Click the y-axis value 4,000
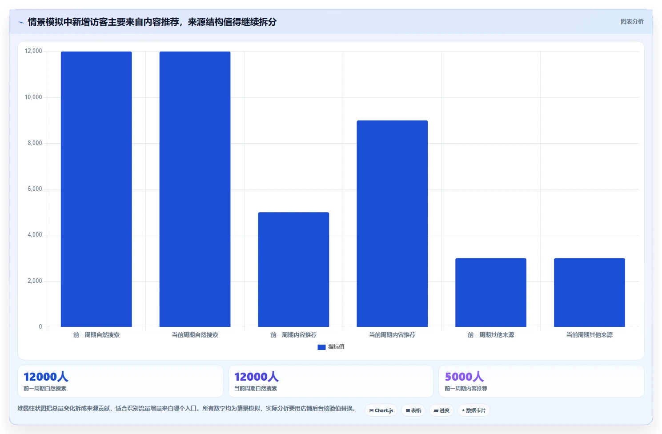Viewport: 662px width, 434px height. 35,235
